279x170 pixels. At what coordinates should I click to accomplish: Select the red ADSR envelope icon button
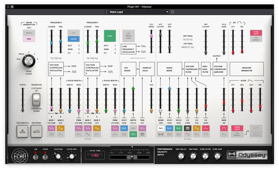pyautogui.click(x=206, y=128)
